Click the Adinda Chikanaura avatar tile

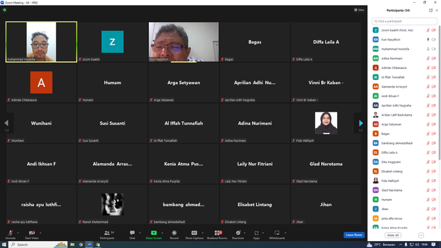tap(41, 83)
